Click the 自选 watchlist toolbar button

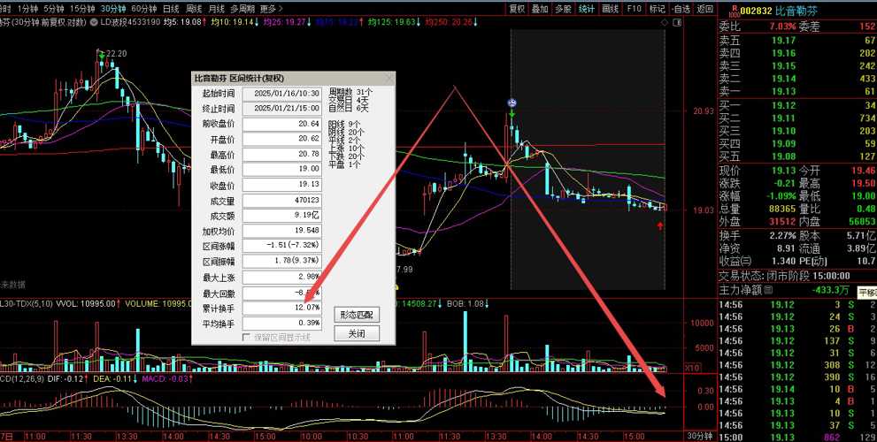pos(681,9)
